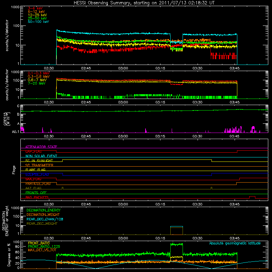The image size is (272, 272).
Task: Select the NON_SOLAR_EVENT flag label
Action: 41,156
